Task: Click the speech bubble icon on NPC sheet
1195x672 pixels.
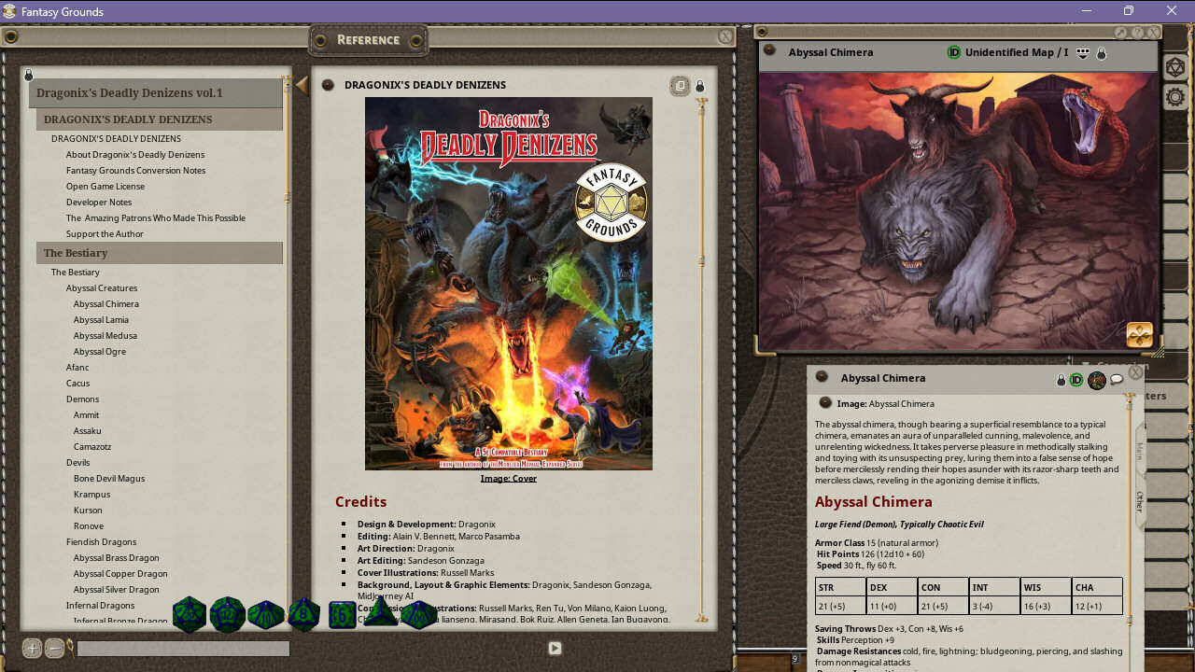Action: coord(1117,380)
